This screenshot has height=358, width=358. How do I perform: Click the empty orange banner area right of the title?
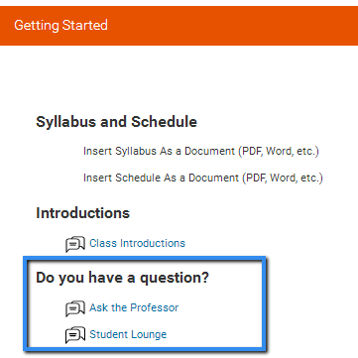pos(231,26)
